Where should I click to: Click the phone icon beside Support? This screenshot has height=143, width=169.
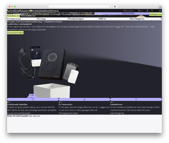(21, 11)
